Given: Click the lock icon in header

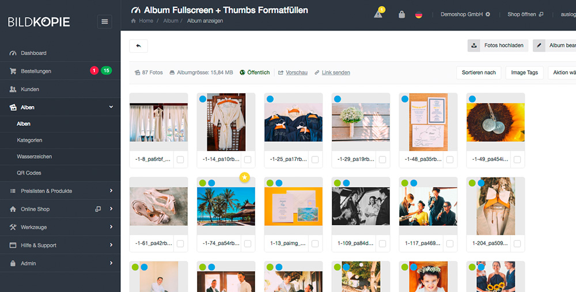Looking at the screenshot, I should [401, 14].
